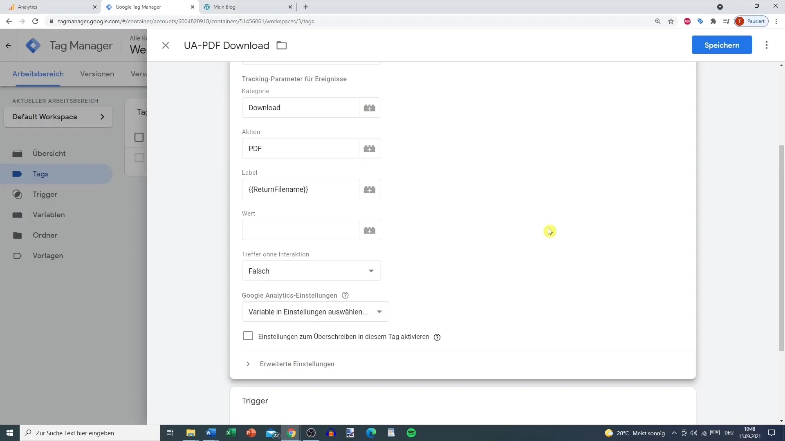Viewport: 785px width, 441px height.
Task: Click the Ordner sidebar icon
Action: 17,235
